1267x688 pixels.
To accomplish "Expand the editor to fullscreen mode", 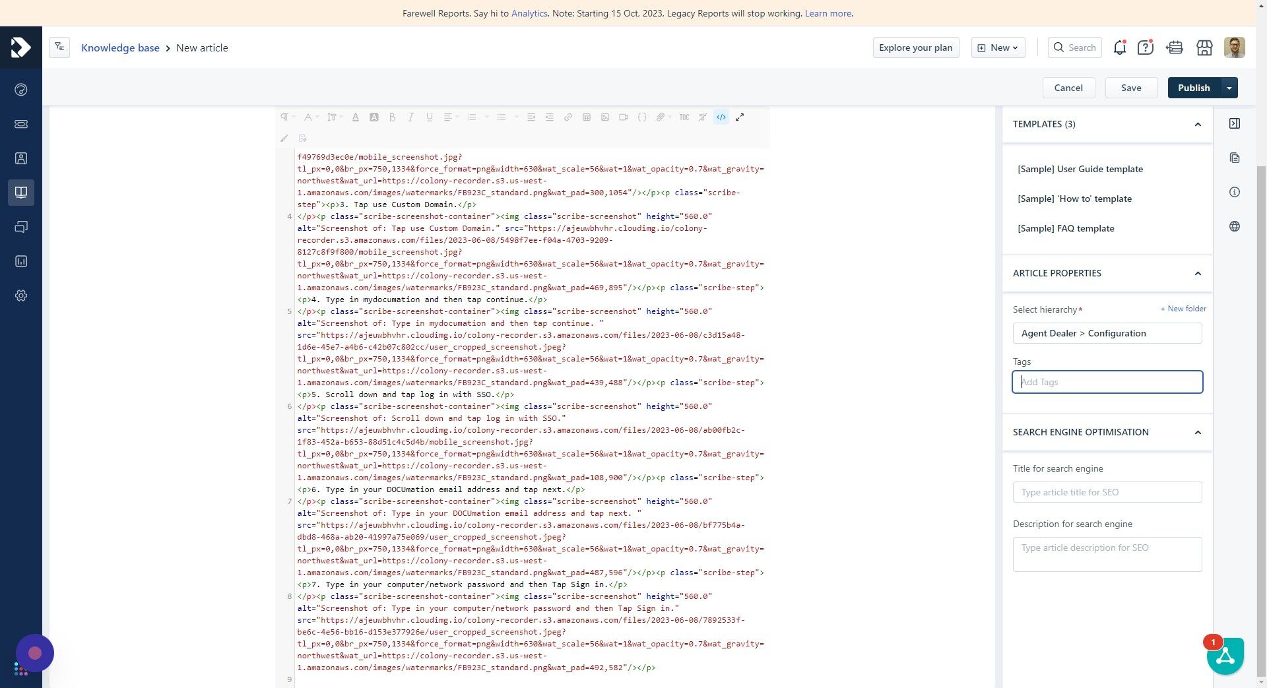I will (x=740, y=117).
